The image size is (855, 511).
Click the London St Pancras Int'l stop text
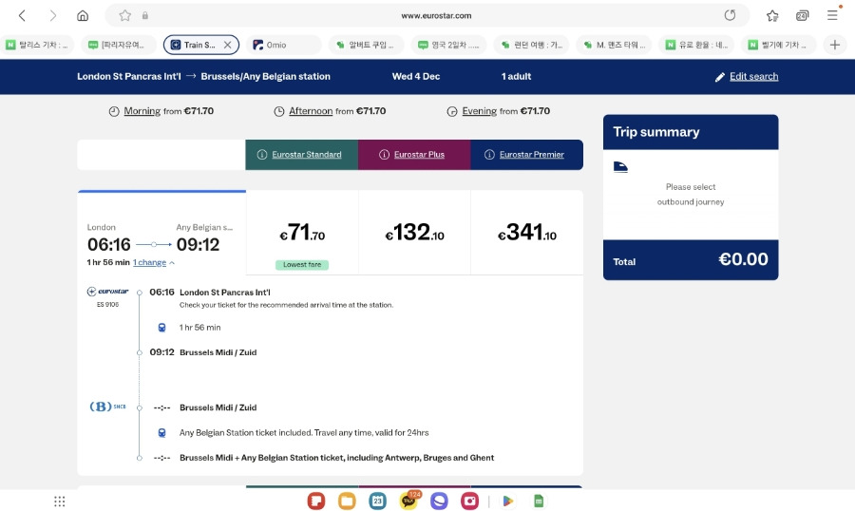(x=225, y=293)
